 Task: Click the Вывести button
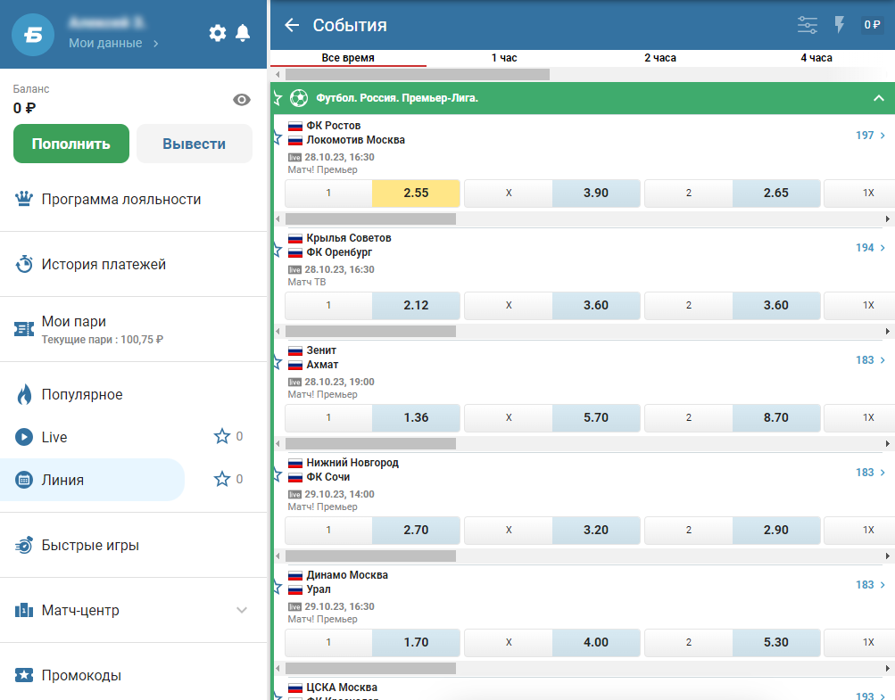[194, 144]
